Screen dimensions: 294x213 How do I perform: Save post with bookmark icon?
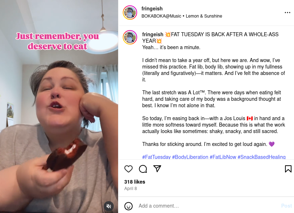coord(288,169)
